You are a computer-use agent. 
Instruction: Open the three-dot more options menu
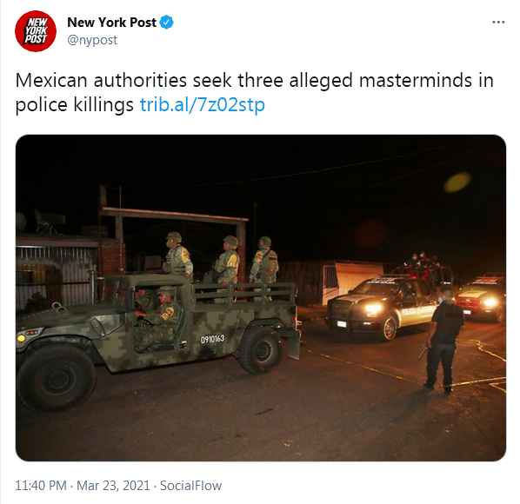pos(498,23)
